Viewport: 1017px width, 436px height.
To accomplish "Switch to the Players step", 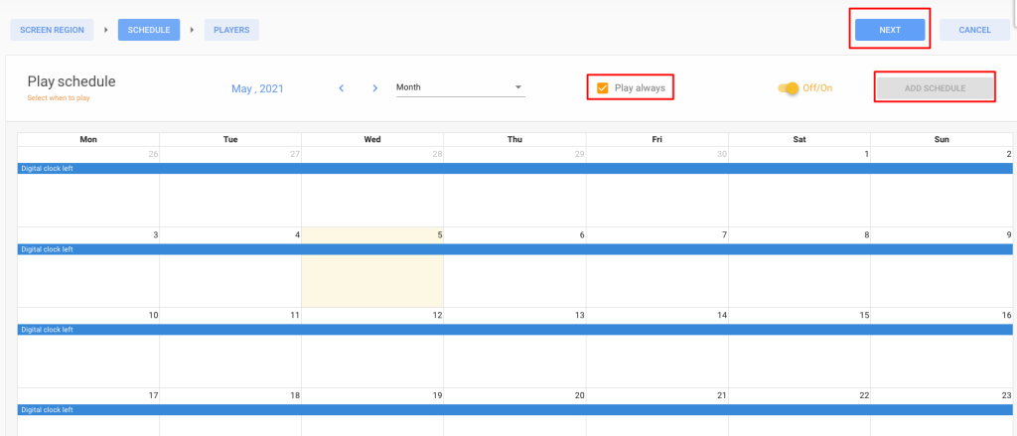I will [231, 30].
